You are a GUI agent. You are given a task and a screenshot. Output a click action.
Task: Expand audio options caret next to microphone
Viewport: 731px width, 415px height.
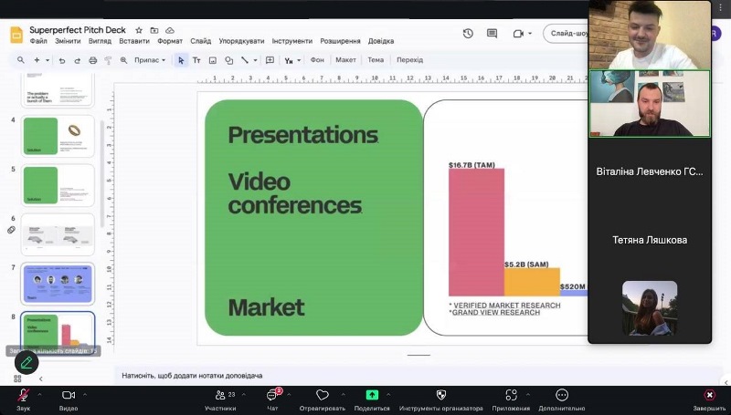tap(39, 395)
